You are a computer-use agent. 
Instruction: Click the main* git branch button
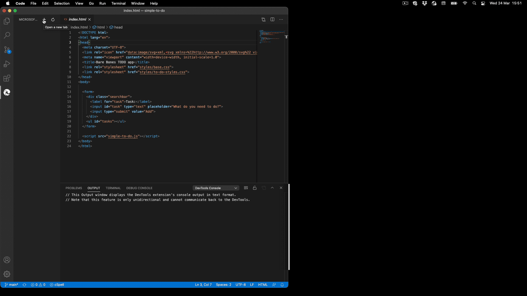point(12,285)
